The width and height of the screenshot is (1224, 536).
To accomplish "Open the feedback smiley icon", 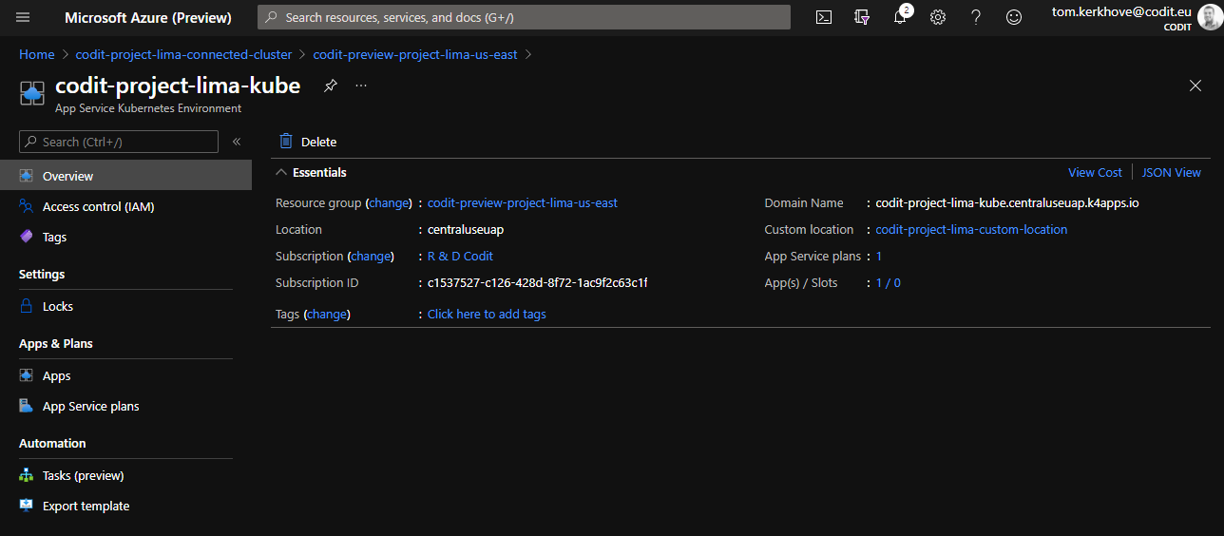I will coord(1014,17).
